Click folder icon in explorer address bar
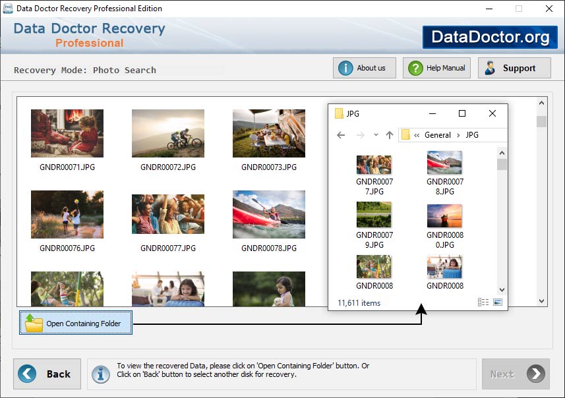 point(405,134)
